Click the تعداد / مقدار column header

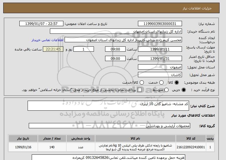click(52, 138)
